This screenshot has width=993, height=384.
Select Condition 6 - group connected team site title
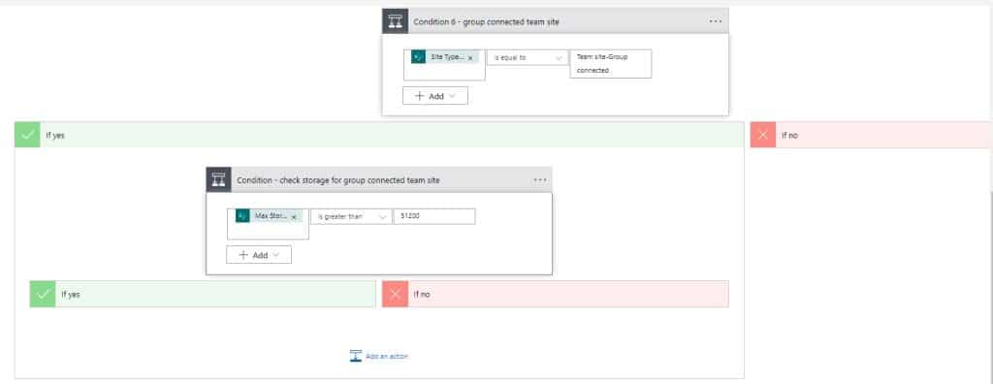click(x=487, y=21)
